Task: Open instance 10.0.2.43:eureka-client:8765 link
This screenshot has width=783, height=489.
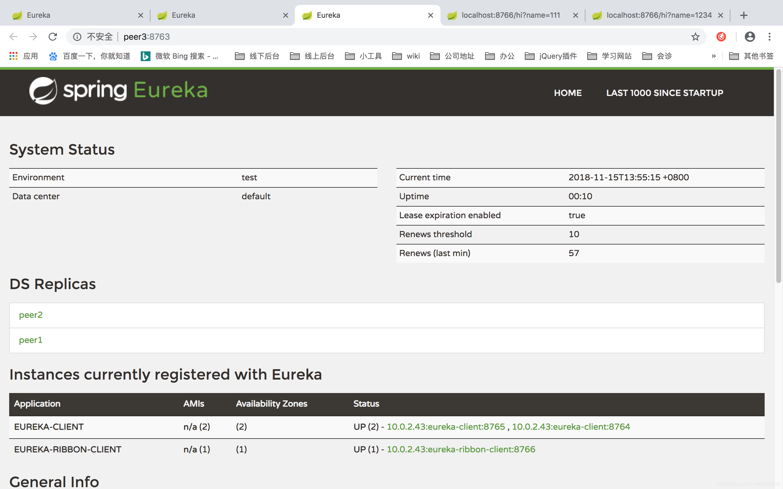Action: point(446,427)
